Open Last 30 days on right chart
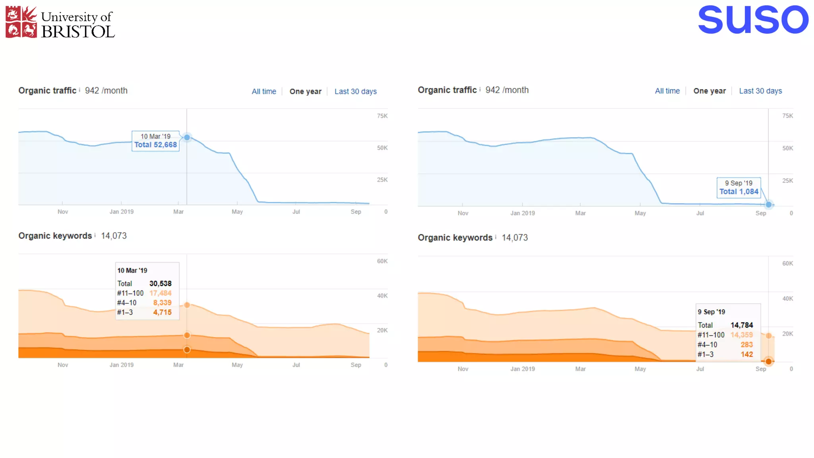The height and width of the screenshot is (458, 814). [760, 91]
